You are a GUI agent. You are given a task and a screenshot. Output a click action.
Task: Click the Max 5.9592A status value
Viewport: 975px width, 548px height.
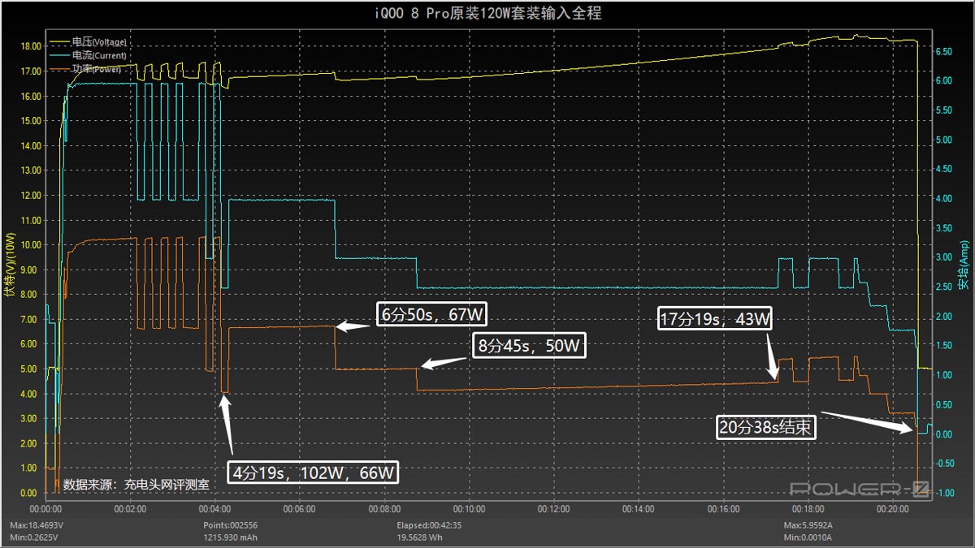808,525
